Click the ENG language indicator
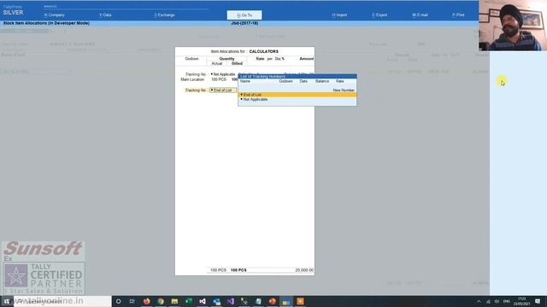This screenshot has width=547, height=307. click(x=507, y=301)
